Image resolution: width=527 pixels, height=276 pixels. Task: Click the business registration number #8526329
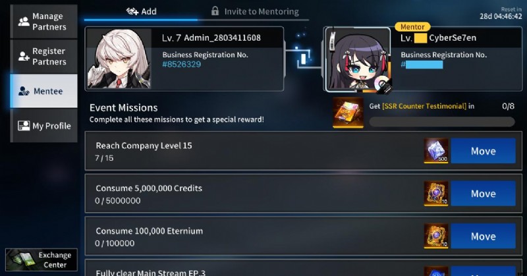tap(182, 65)
